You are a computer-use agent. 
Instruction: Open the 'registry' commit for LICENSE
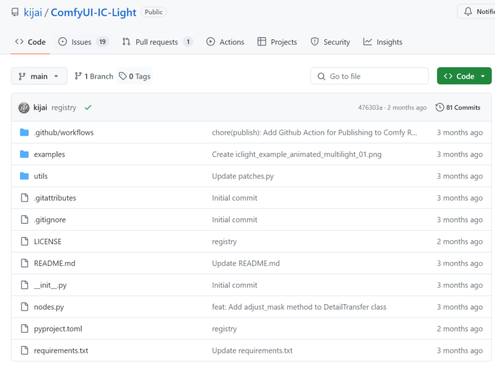click(224, 242)
